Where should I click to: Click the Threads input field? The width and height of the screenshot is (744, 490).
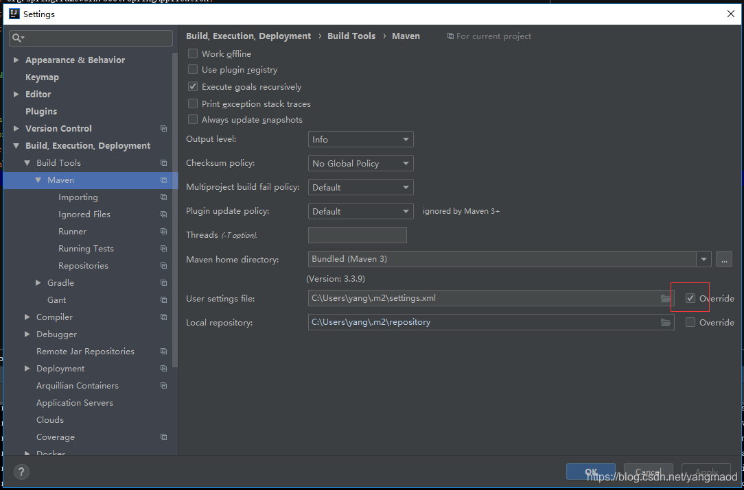click(358, 235)
